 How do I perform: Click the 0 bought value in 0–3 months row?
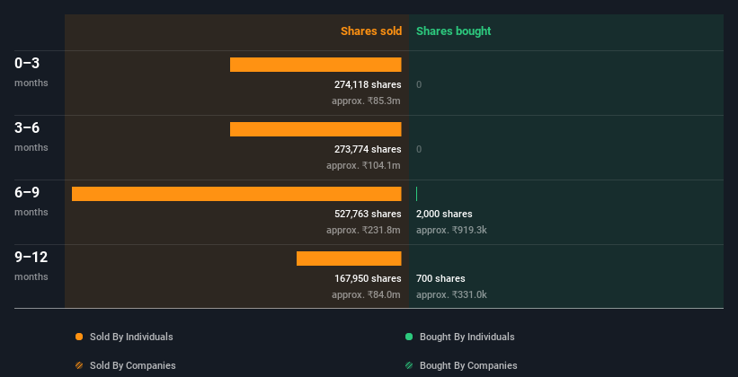419,84
